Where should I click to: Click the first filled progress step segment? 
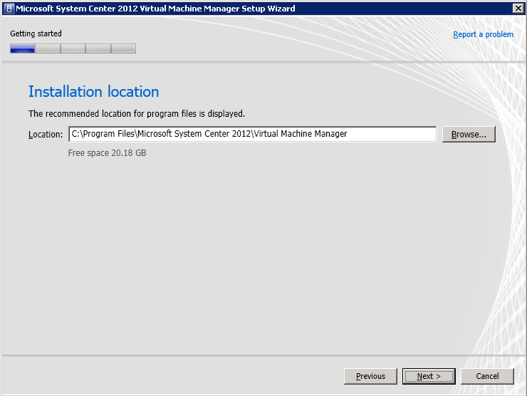coord(22,49)
